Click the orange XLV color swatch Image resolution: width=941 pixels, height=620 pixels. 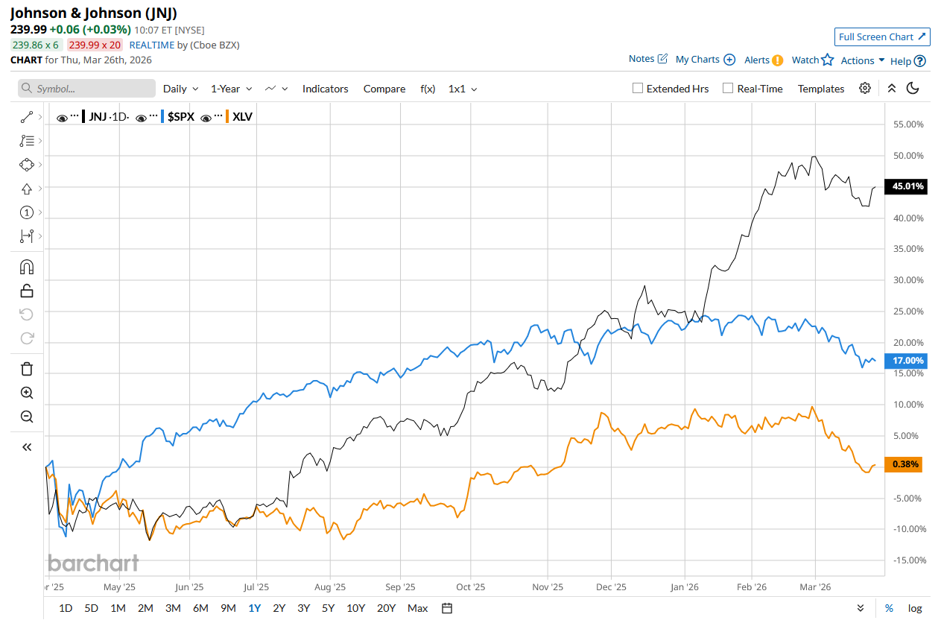click(226, 116)
